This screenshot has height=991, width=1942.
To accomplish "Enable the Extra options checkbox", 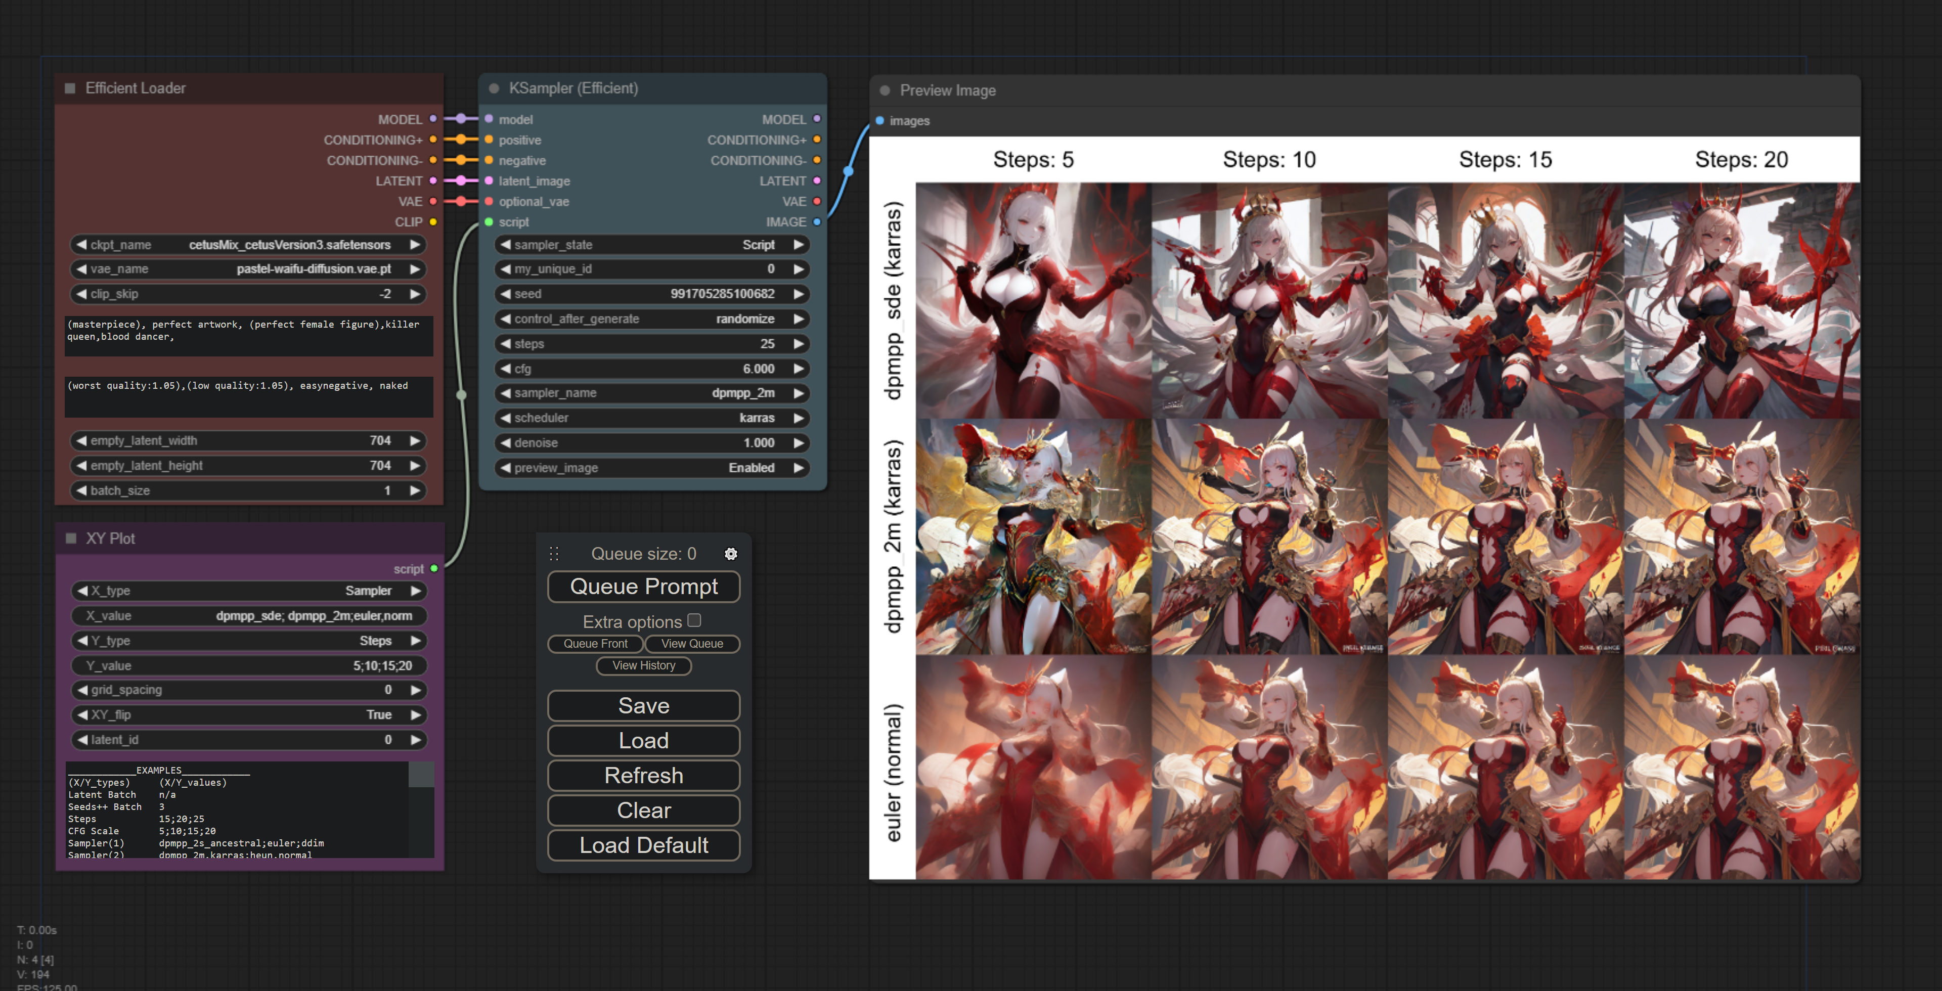I will [x=694, y=620].
